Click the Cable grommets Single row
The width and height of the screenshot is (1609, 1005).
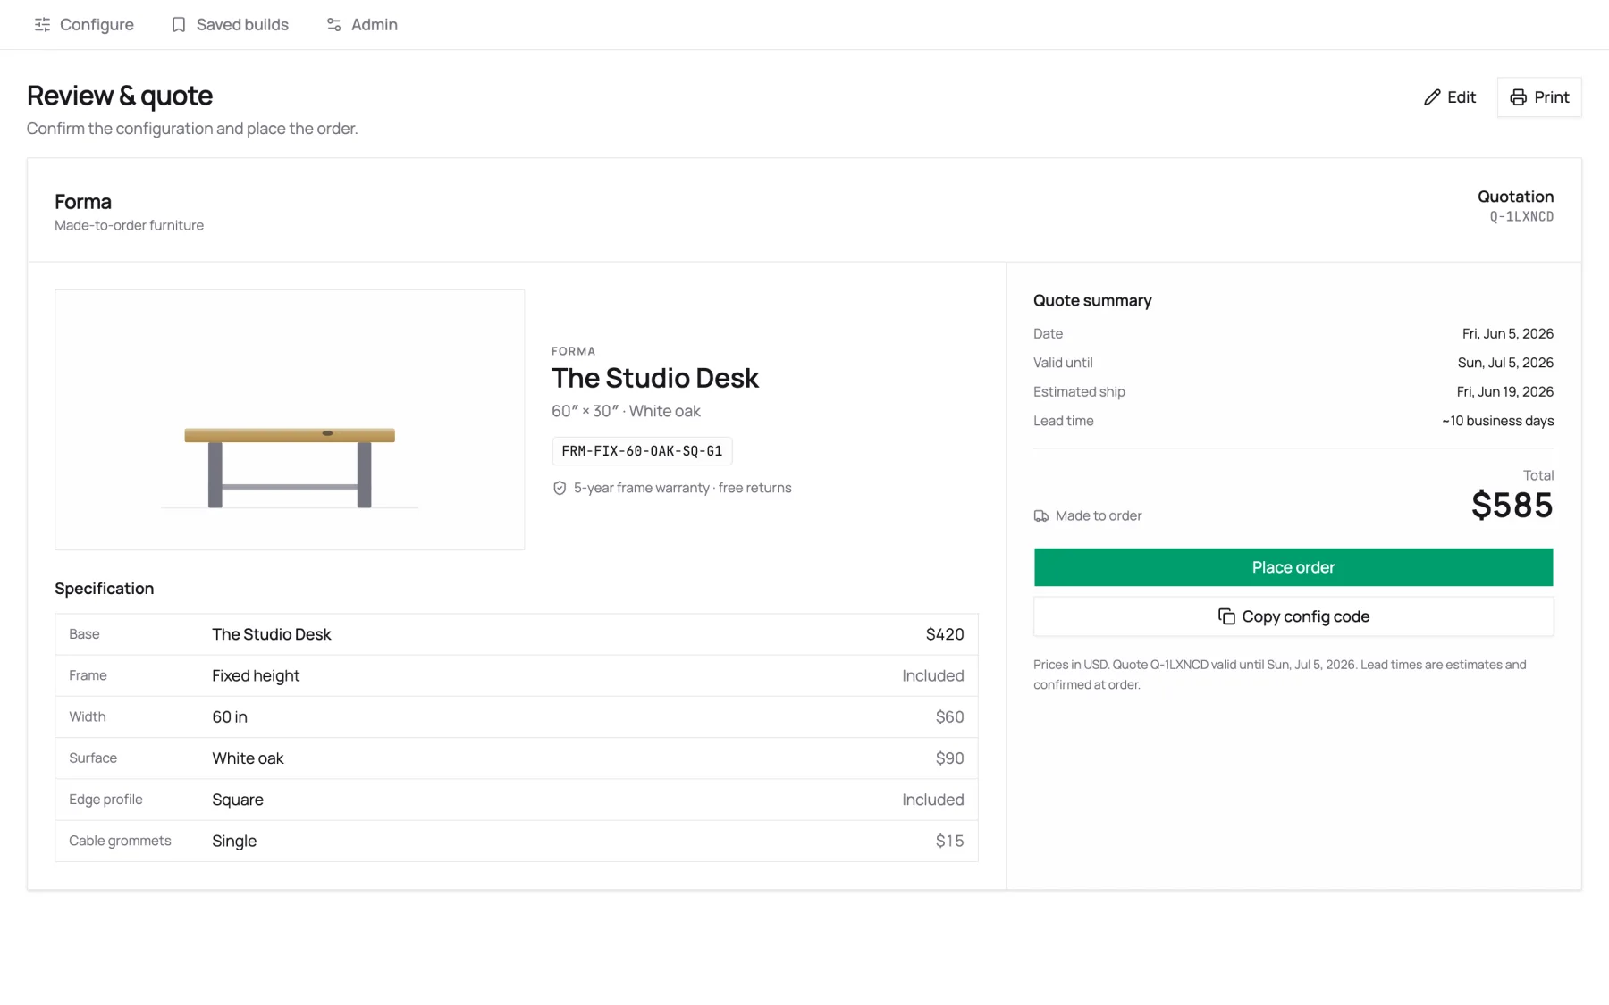pyautogui.click(x=517, y=842)
